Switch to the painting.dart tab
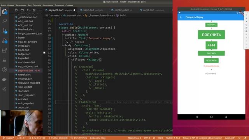The width and height of the screenshot is (249, 140). 123,10
